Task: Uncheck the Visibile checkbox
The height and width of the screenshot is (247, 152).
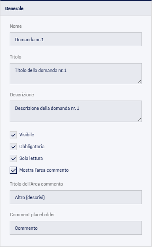Action: tap(13, 135)
